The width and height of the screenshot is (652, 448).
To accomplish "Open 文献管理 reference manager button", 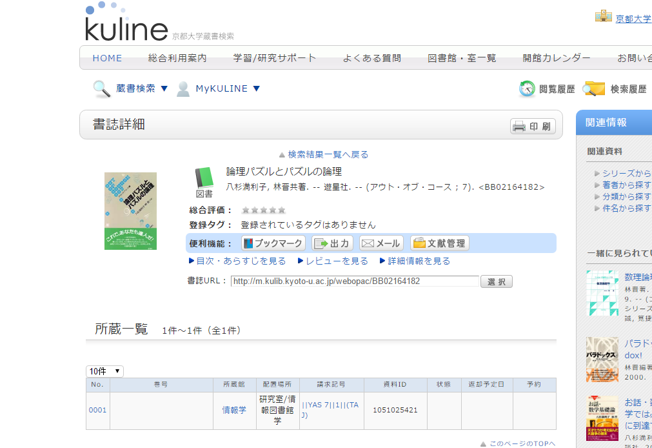I will 439,243.
